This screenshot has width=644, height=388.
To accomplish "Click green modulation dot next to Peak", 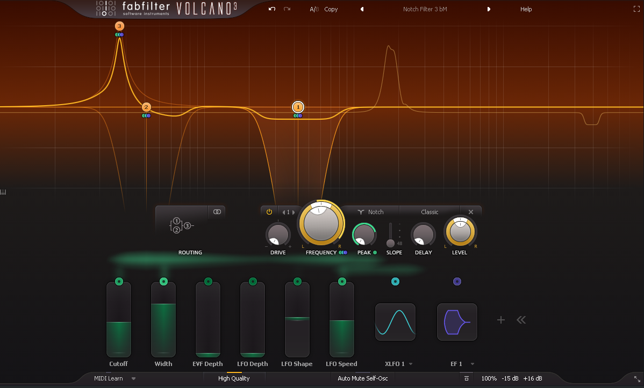I will coord(375,253).
